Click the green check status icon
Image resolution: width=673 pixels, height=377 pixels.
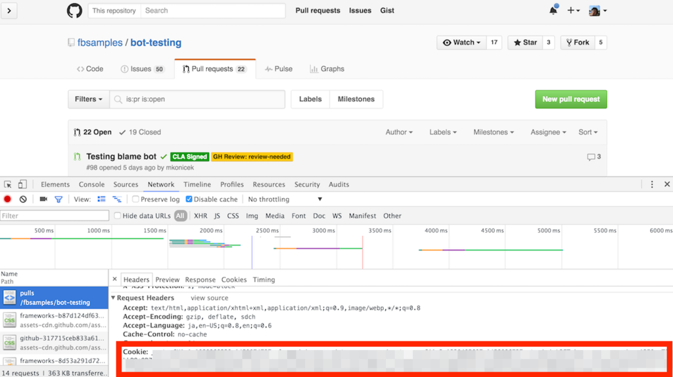coord(164,157)
